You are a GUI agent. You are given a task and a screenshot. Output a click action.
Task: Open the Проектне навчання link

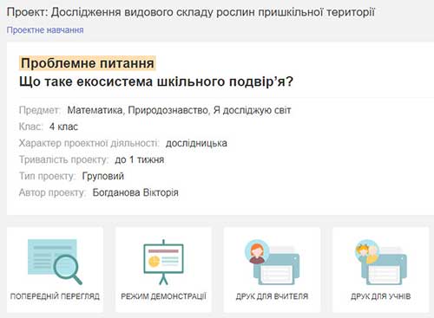[45, 30]
